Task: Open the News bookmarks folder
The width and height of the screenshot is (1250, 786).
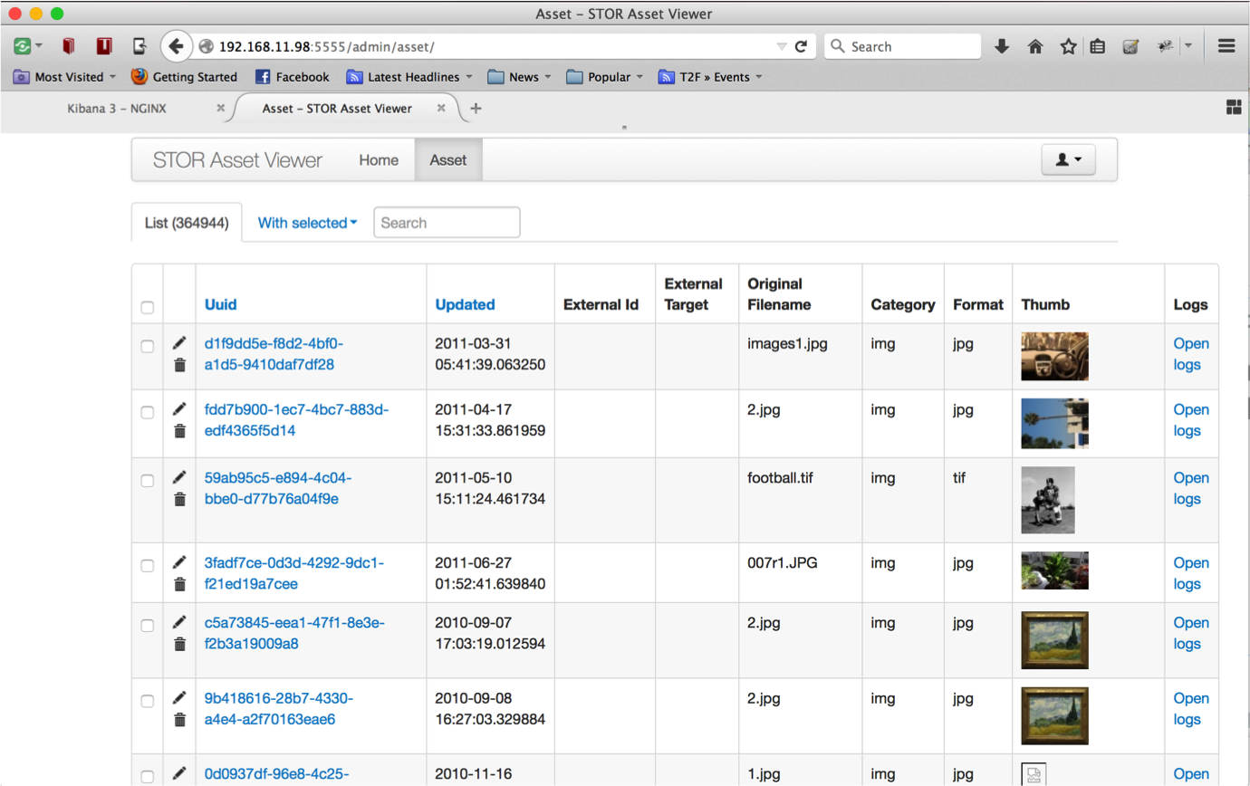Action: [520, 77]
